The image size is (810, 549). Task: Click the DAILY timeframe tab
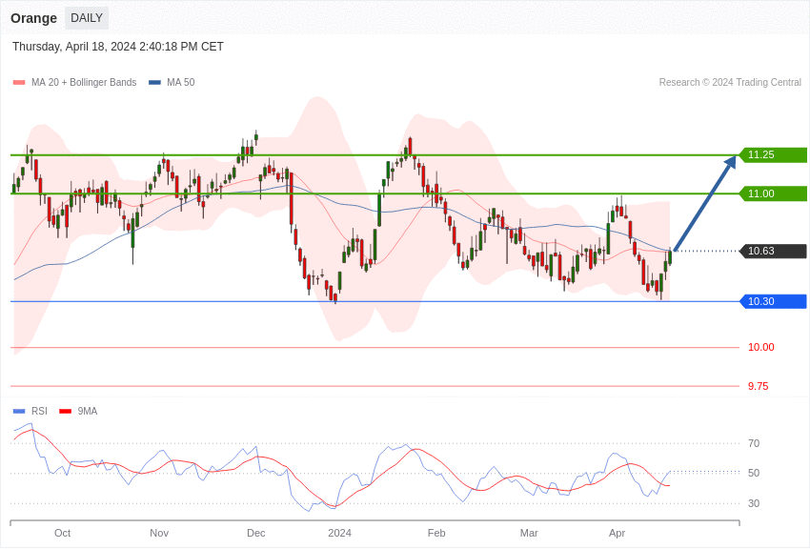tap(87, 18)
